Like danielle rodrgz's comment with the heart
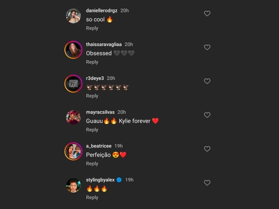279x209 pixels. 207,13
